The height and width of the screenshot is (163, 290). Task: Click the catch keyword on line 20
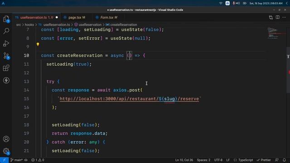(x=58, y=142)
